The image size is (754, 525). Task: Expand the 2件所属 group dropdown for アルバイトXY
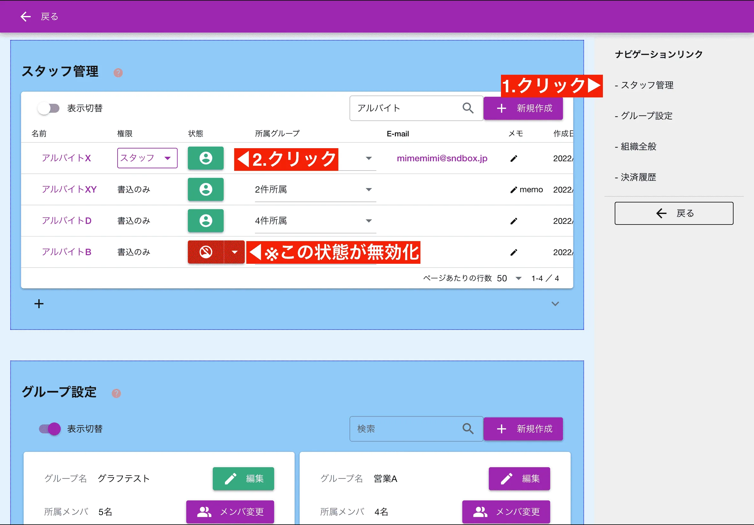[368, 189]
